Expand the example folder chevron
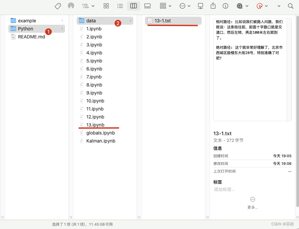Screen dimensions: 299x229 62,21
